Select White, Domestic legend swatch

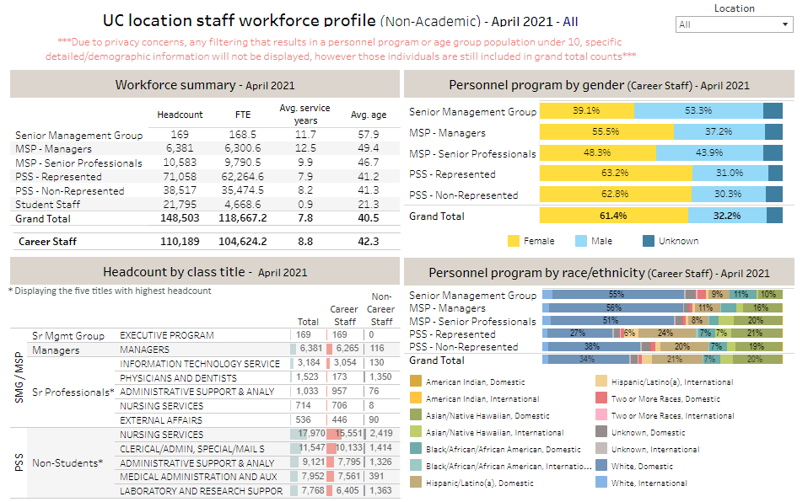click(x=601, y=466)
